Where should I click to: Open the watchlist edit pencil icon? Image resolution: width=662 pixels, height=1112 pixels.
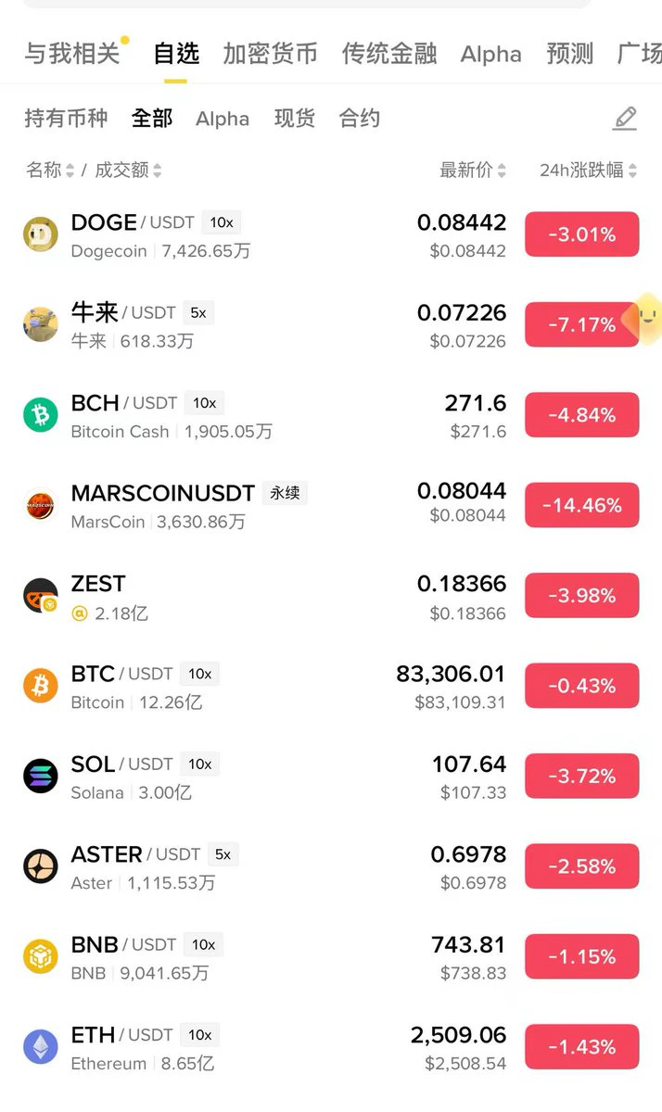625,119
